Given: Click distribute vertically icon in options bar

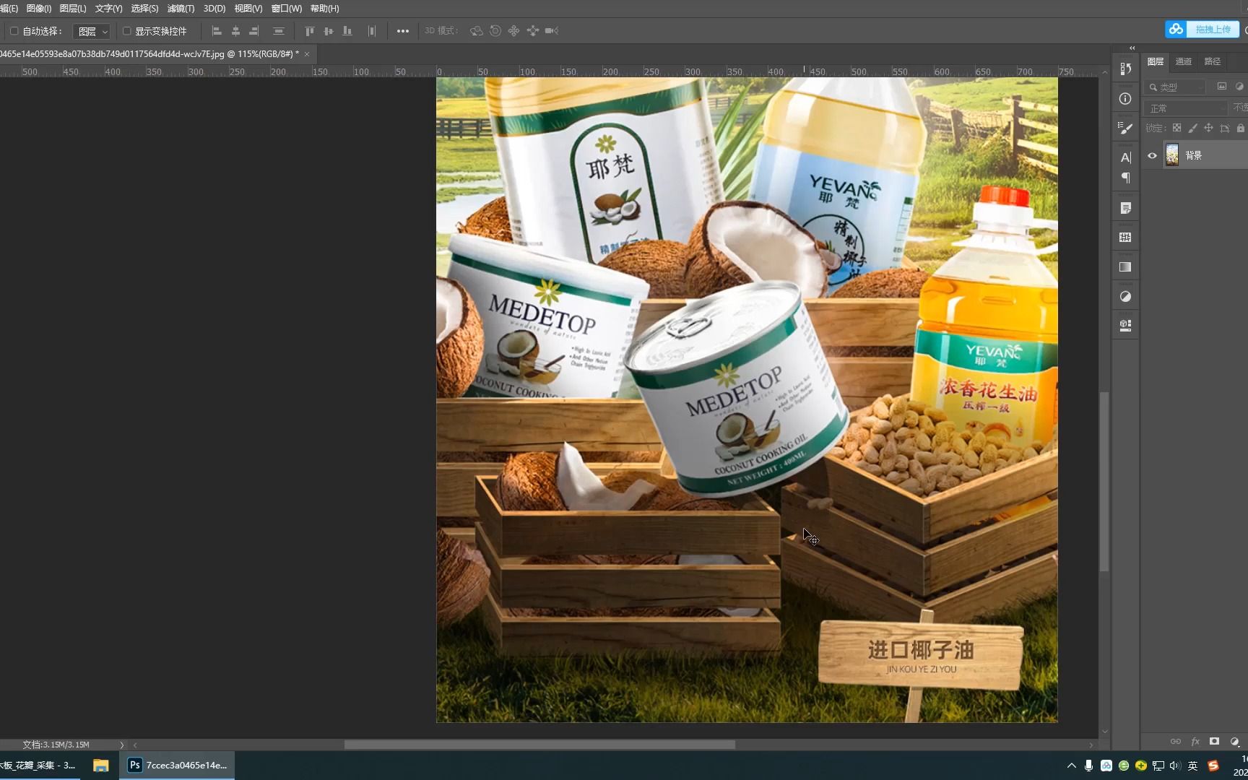Looking at the screenshot, I should coord(279,31).
